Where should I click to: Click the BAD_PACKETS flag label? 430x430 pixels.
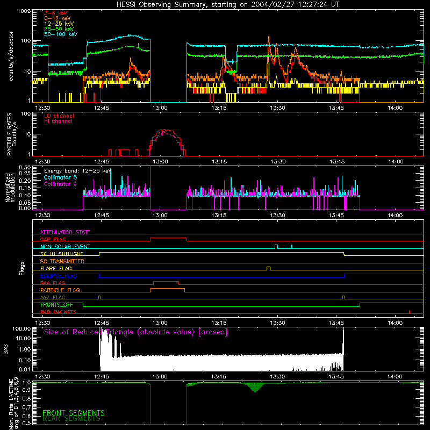(x=59, y=312)
